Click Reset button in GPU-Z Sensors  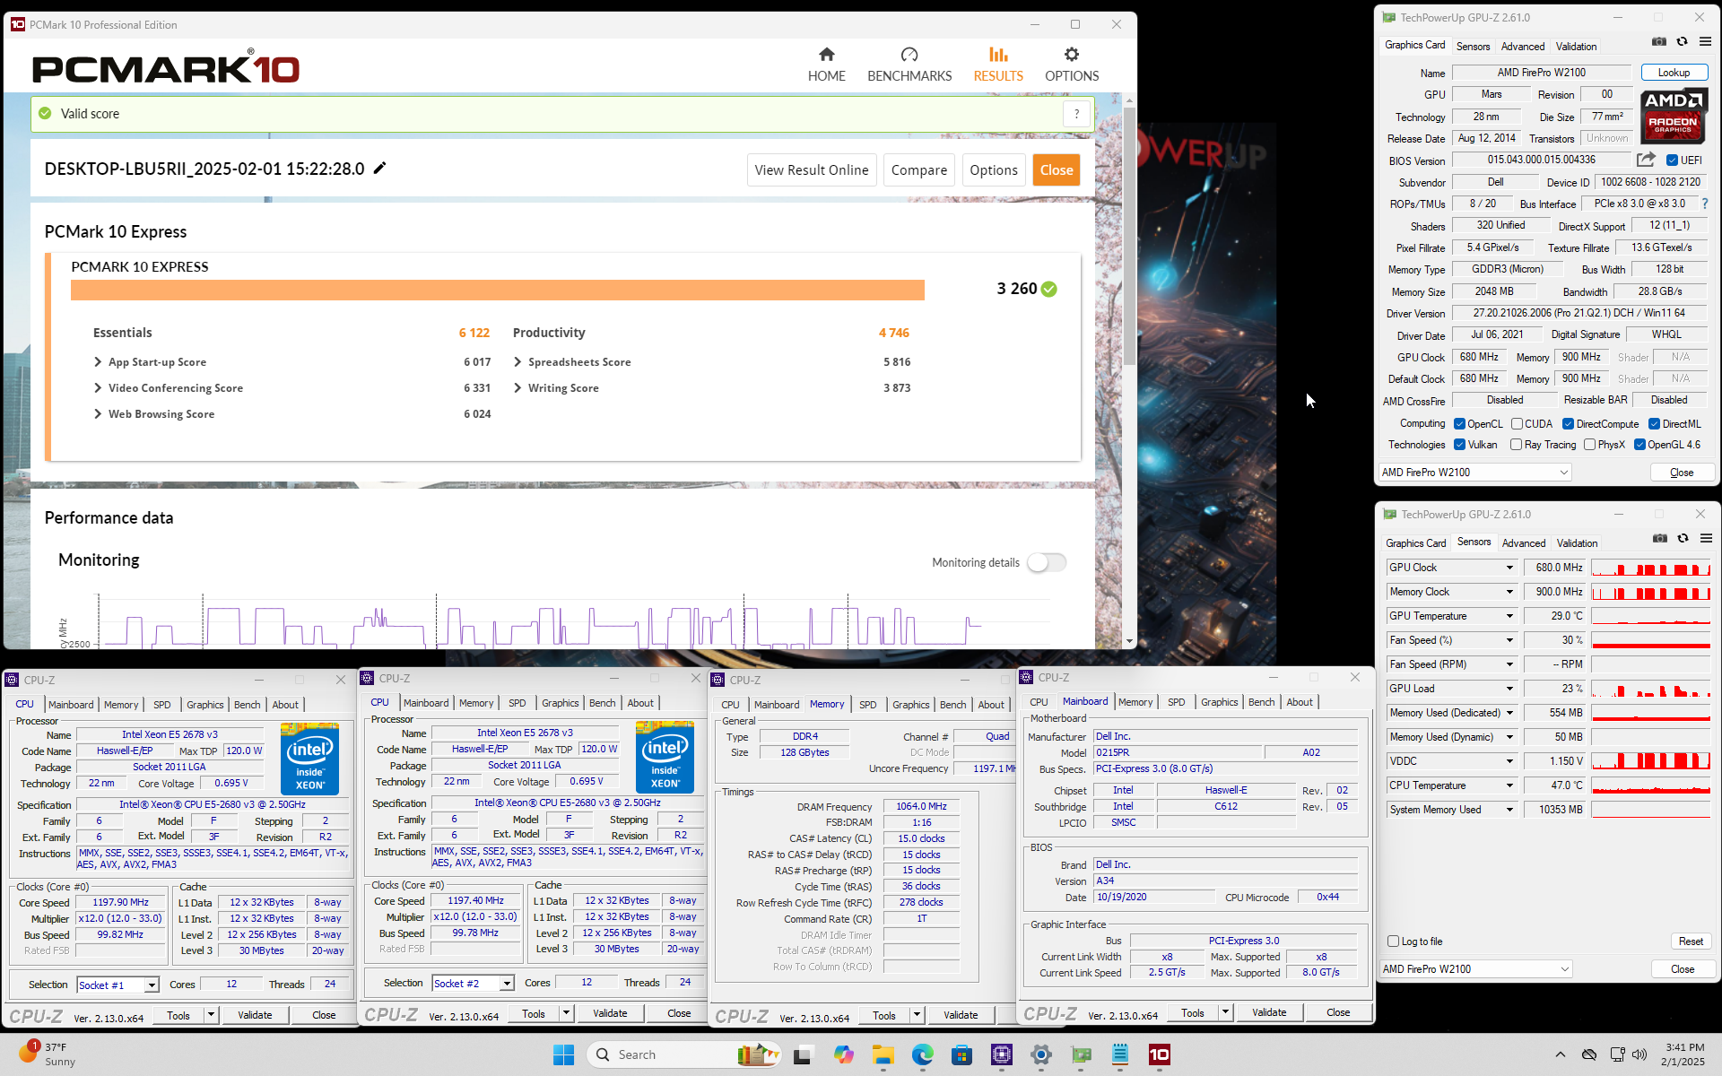pyautogui.click(x=1691, y=941)
